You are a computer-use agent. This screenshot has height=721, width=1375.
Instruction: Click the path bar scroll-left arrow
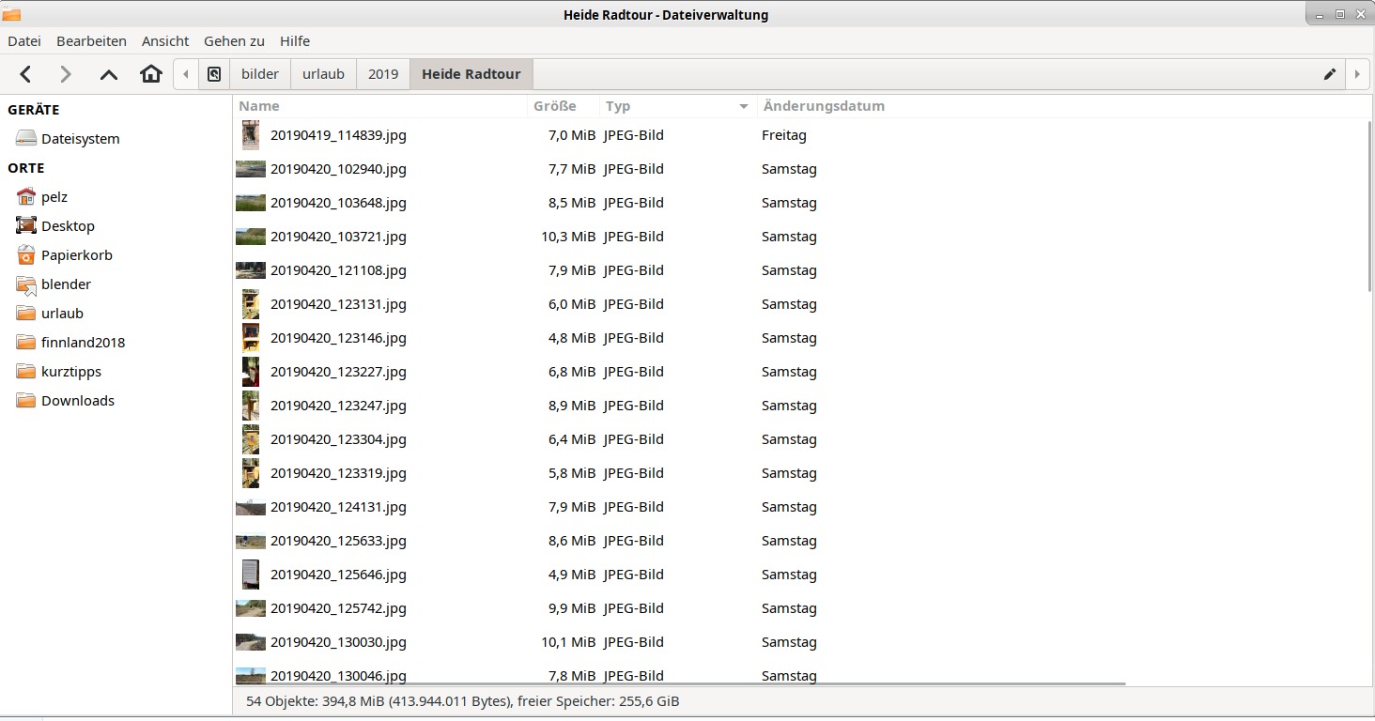pyautogui.click(x=186, y=74)
